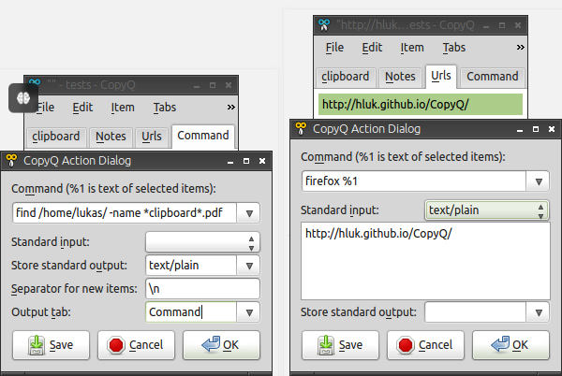The height and width of the screenshot is (376, 562).
Task: Open the Edit menu in the Urls CopyQ window
Action: (x=372, y=48)
